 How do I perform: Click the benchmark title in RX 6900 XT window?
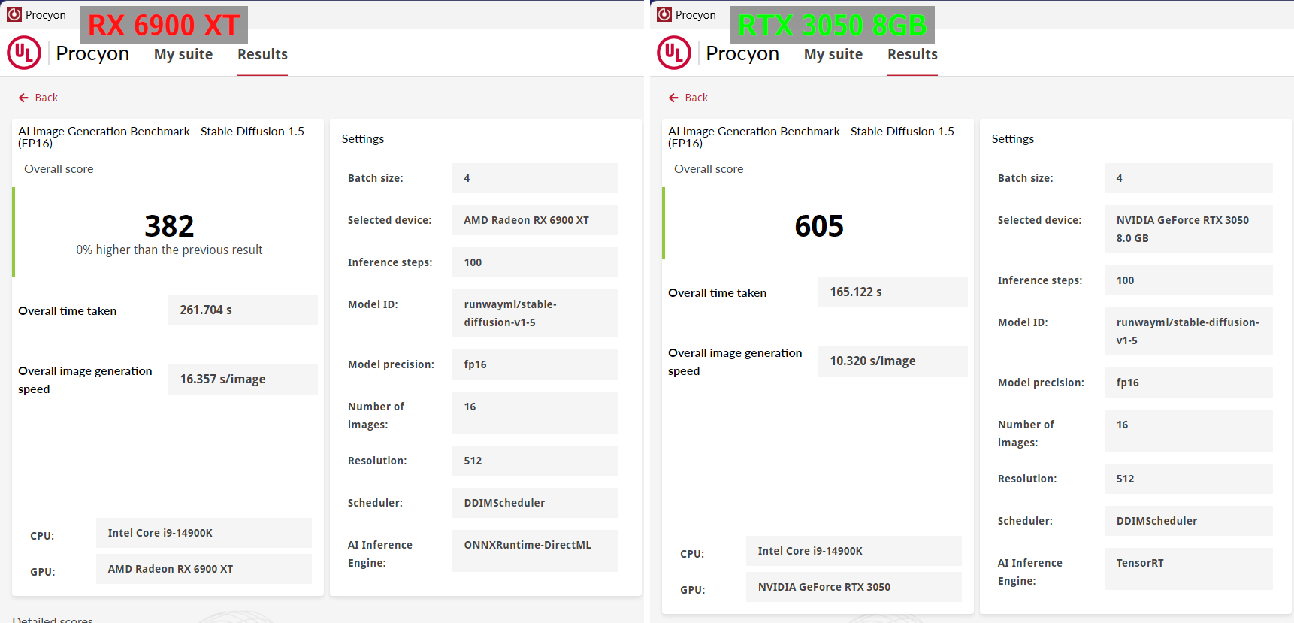click(x=161, y=137)
